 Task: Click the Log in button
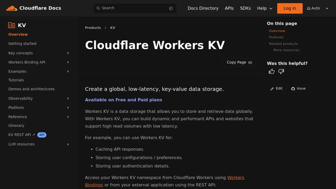coord(290,8)
